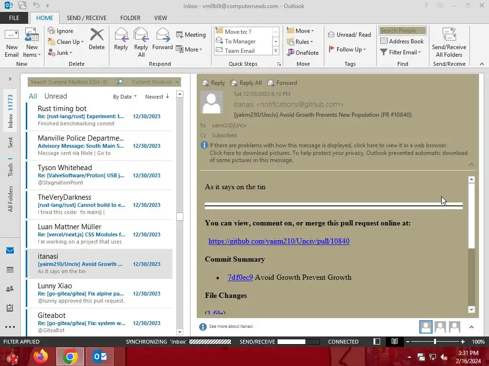Open the Rust timing bot message

click(x=99, y=116)
